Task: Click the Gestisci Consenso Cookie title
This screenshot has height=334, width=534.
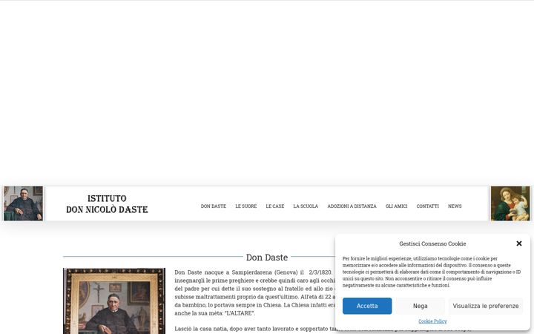Action: pyautogui.click(x=432, y=243)
